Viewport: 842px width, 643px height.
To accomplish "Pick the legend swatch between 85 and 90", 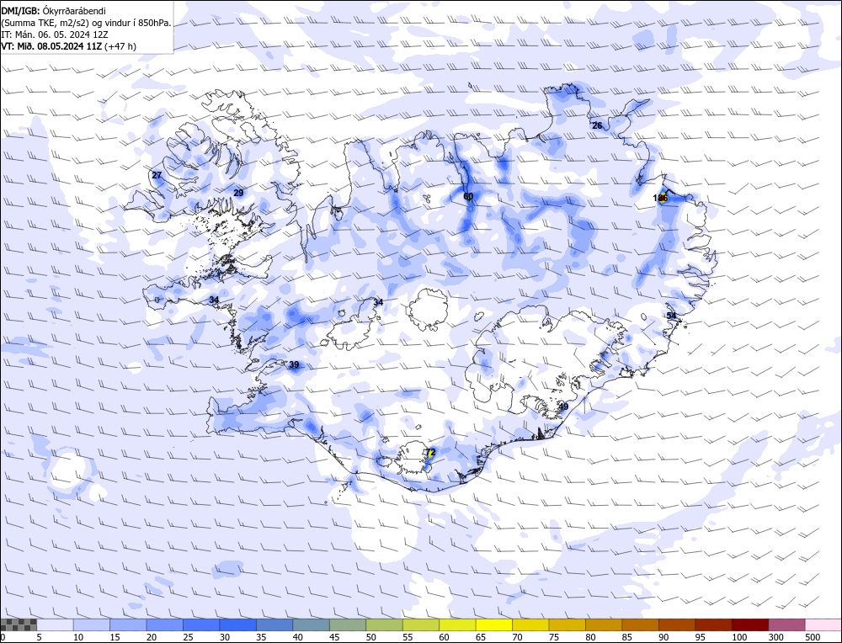I will (x=640, y=624).
